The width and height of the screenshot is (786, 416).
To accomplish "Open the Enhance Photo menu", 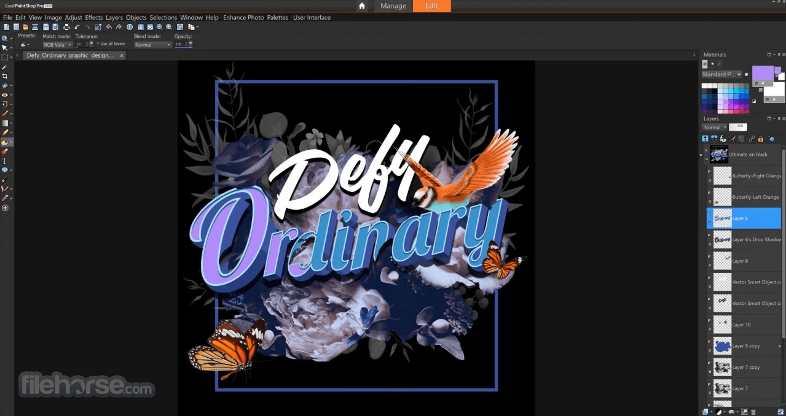I will pos(243,17).
